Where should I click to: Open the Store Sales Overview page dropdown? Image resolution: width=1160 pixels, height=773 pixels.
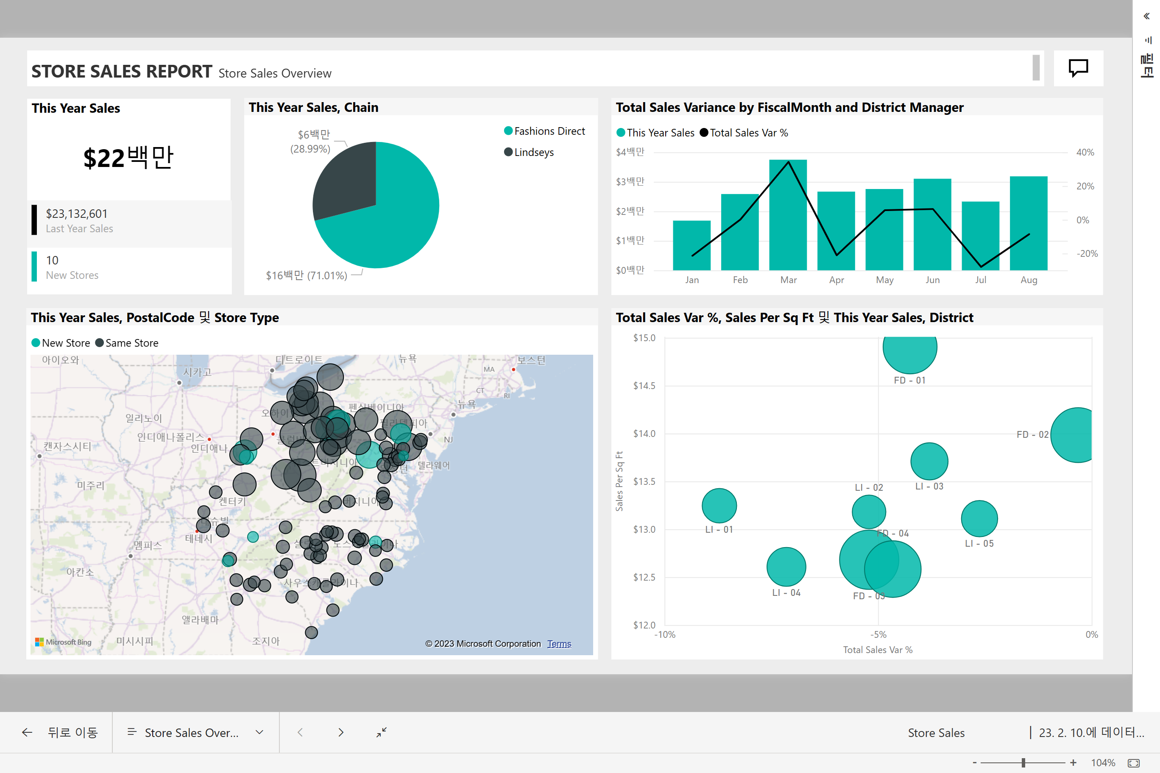[x=191, y=733]
